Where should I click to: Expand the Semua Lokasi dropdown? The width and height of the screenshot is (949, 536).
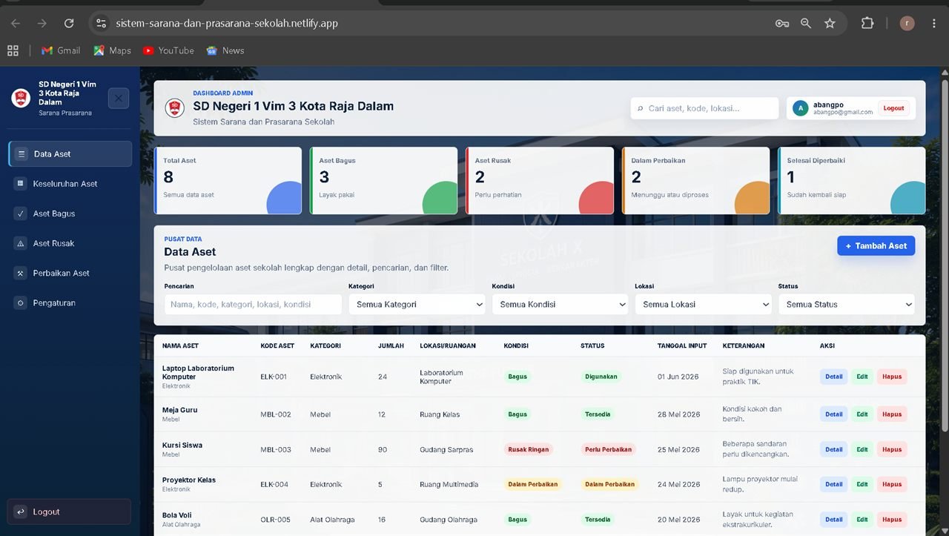pyautogui.click(x=704, y=304)
